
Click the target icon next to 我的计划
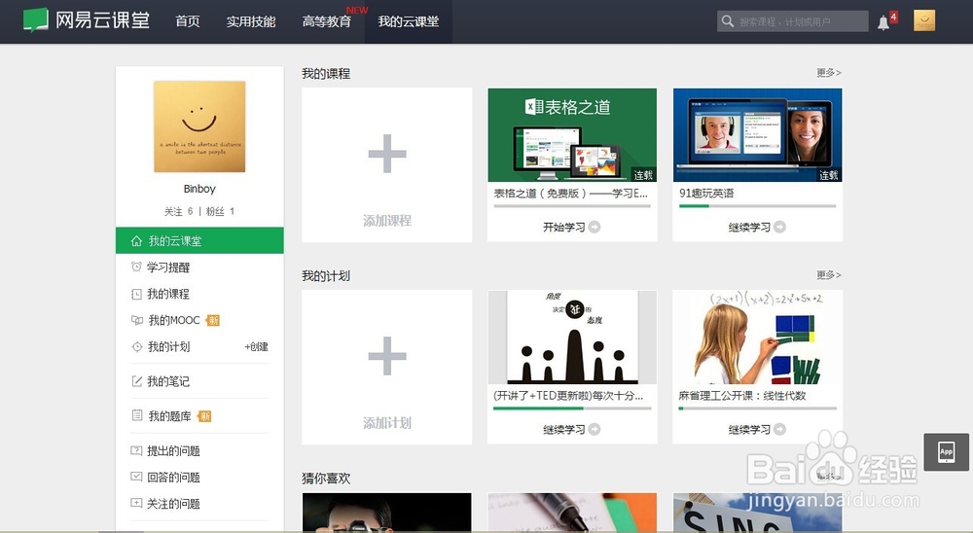tap(137, 347)
